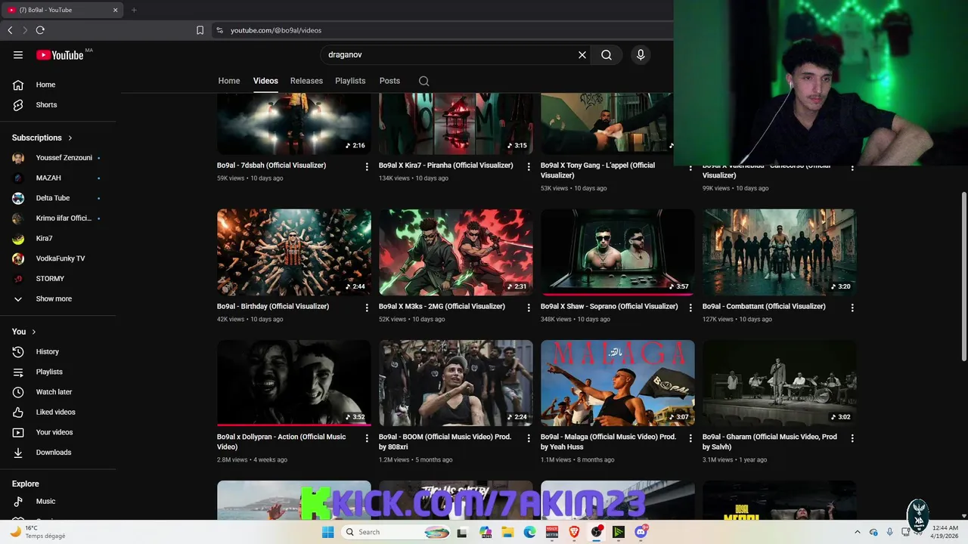Image resolution: width=968 pixels, height=544 pixels.
Task: Play the Birthday visualizer thumbnail
Action: point(294,252)
